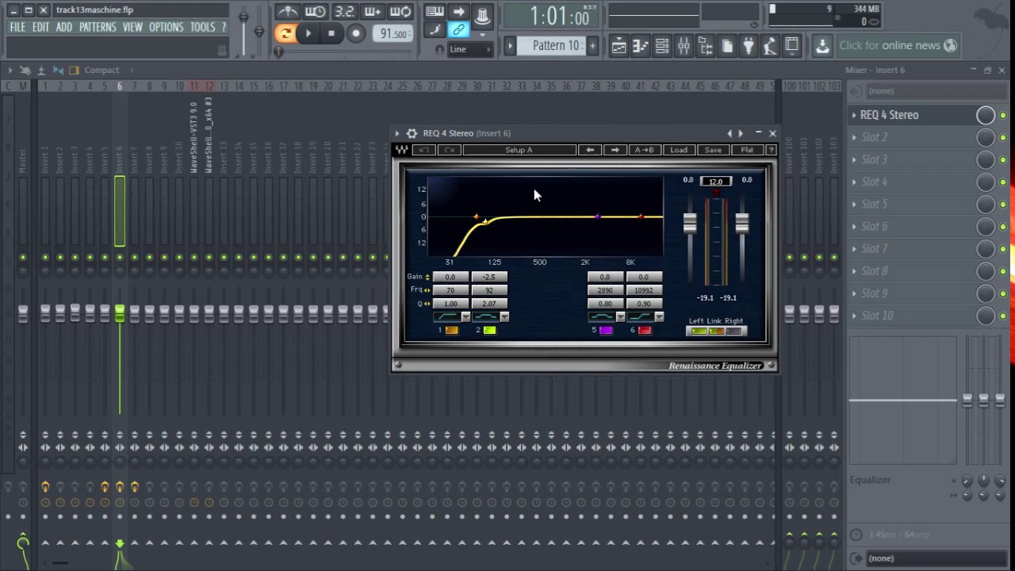The width and height of the screenshot is (1015, 571).
Task: Enable typing keyboard to piano icon
Action: [435, 12]
